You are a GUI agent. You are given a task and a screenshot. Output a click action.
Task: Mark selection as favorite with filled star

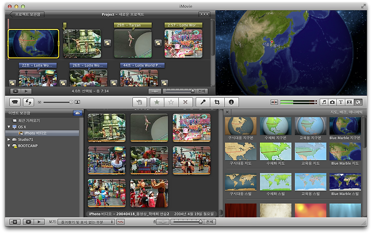[x=157, y=102]
